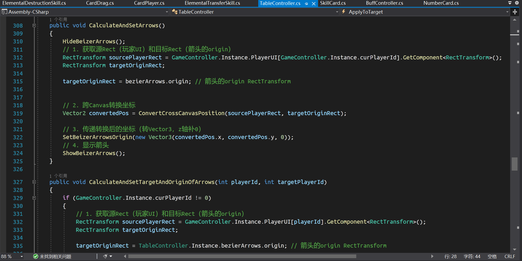The width and height of the screenshot is (522, 261).
Task: Switch to ElementalDestructionSkill.cs tab
Action: point(34,3)
